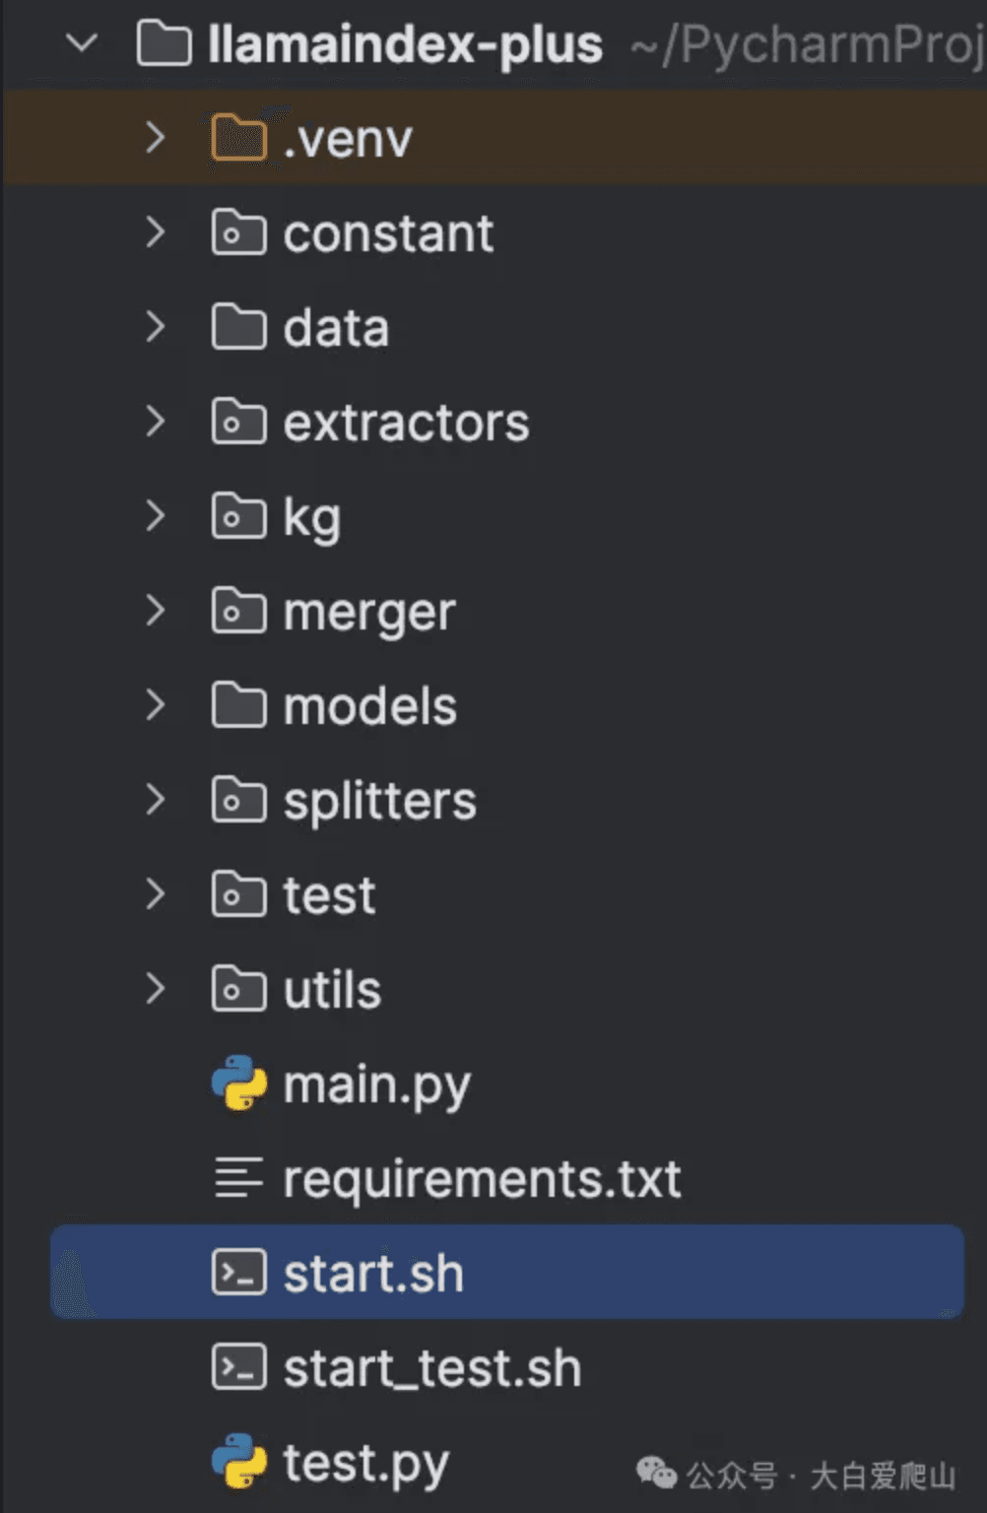Click the .venv folder icon
This screenshot has width=987, height=1513.
pyautogui.click(x=237, y=137)
